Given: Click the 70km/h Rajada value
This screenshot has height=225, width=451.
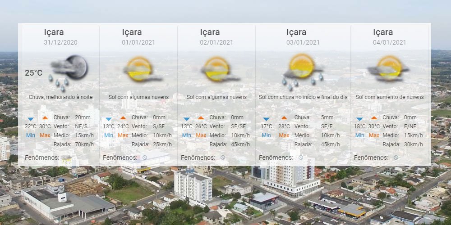Looking at the screenshot, I should [84, 144].
